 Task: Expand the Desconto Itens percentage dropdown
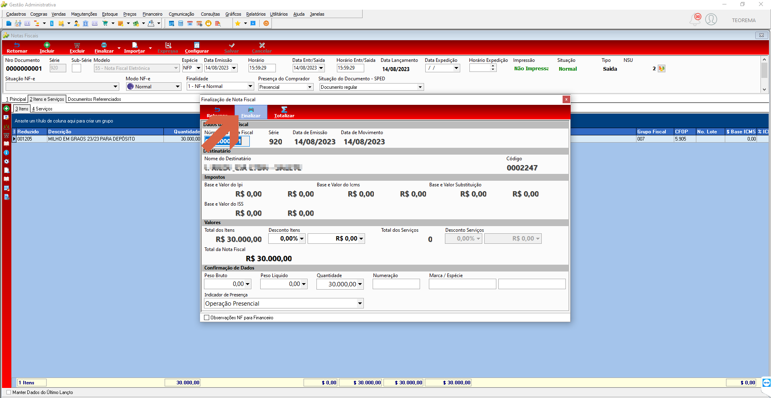(x=302, y=239)
